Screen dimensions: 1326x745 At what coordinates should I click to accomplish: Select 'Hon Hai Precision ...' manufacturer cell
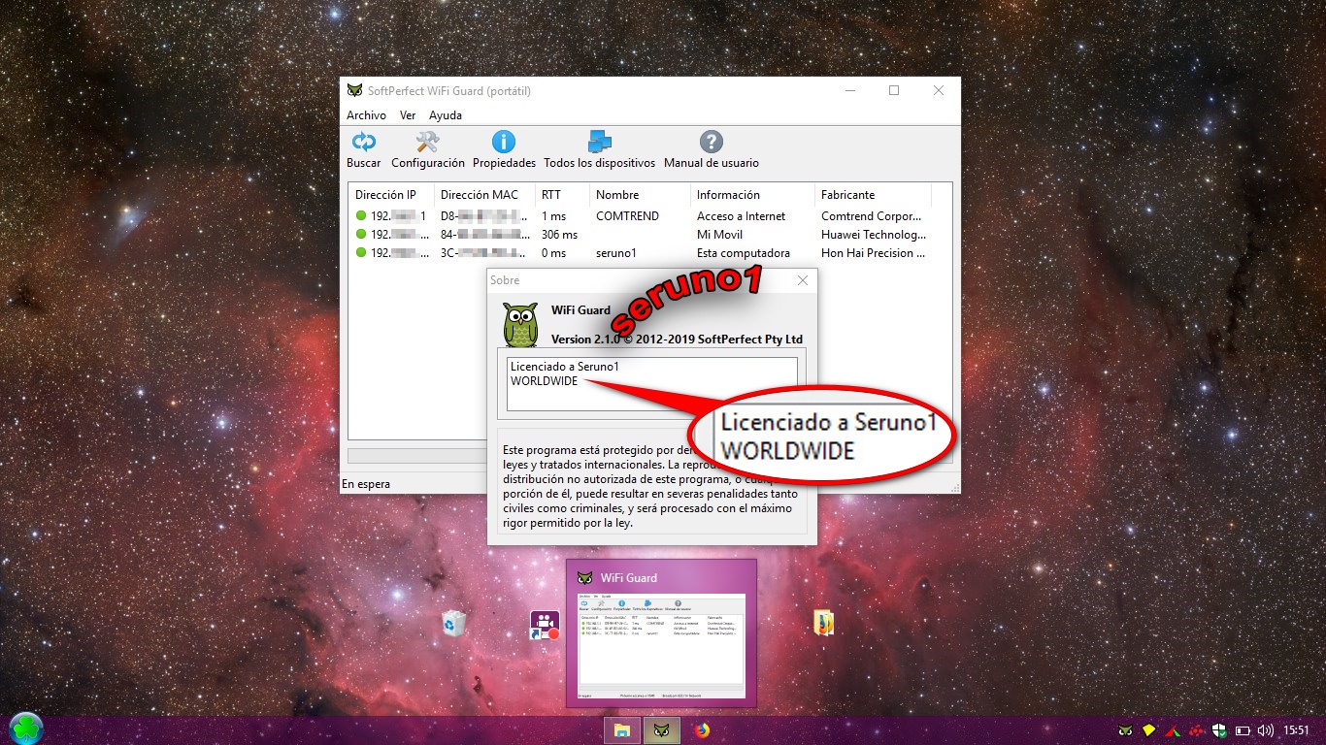point(874,253)
